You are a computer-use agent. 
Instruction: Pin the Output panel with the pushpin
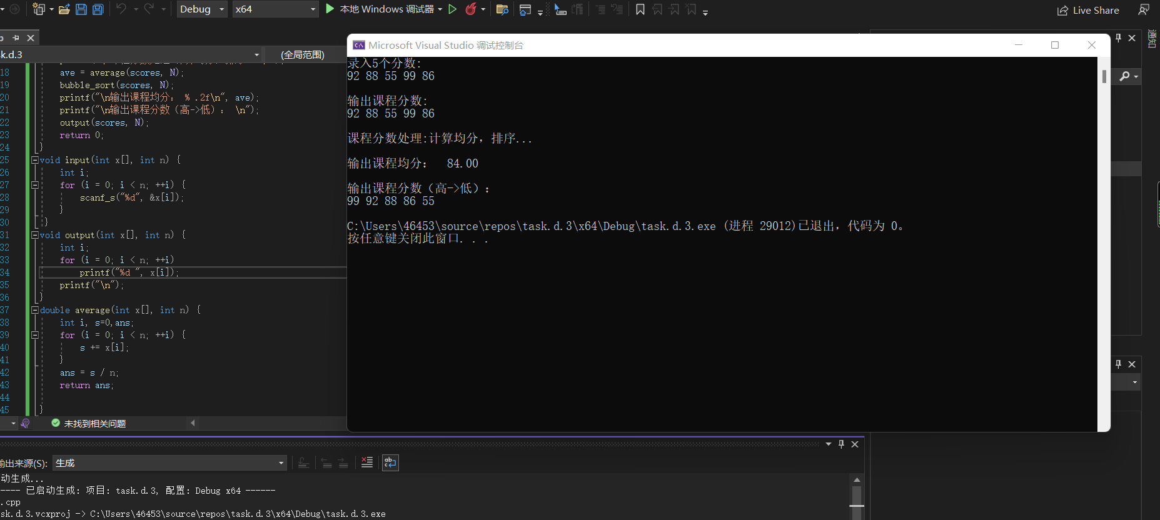click(x=842, y=444)
